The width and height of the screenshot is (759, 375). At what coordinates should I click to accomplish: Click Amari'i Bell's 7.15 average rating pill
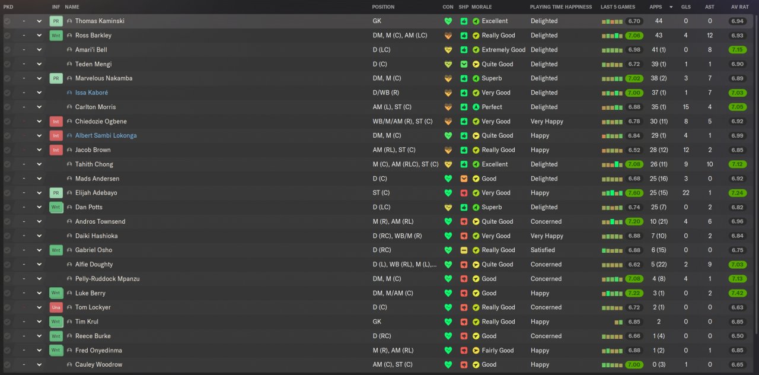pos(737,50)
